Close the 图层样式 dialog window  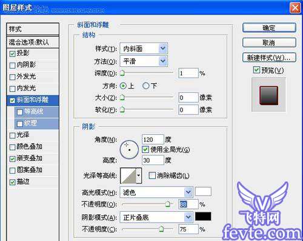pyautogui.click(x=295, y=8)
